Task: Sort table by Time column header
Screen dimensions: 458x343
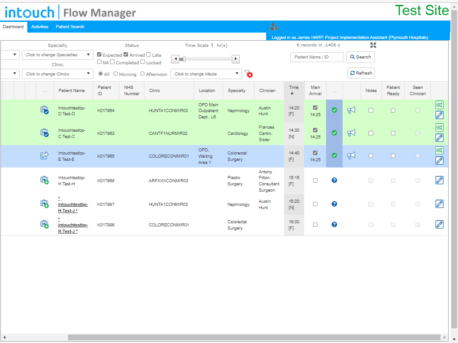Action: click(294, 90)
